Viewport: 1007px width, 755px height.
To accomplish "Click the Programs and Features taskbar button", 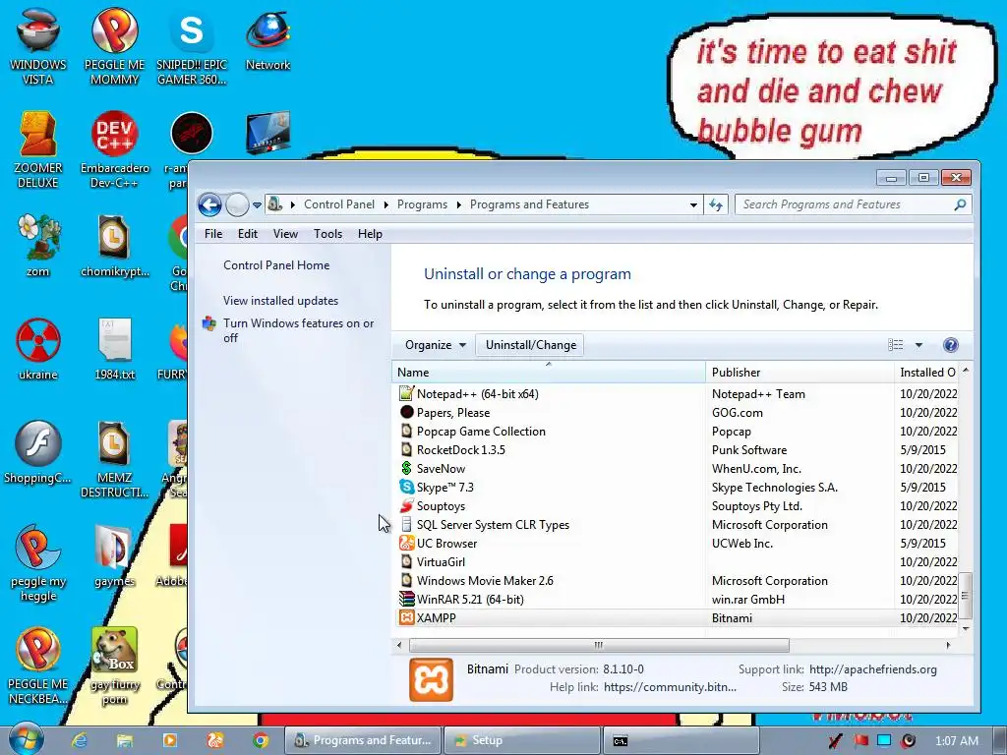I will pyautogui.click(x=363, y=740).
